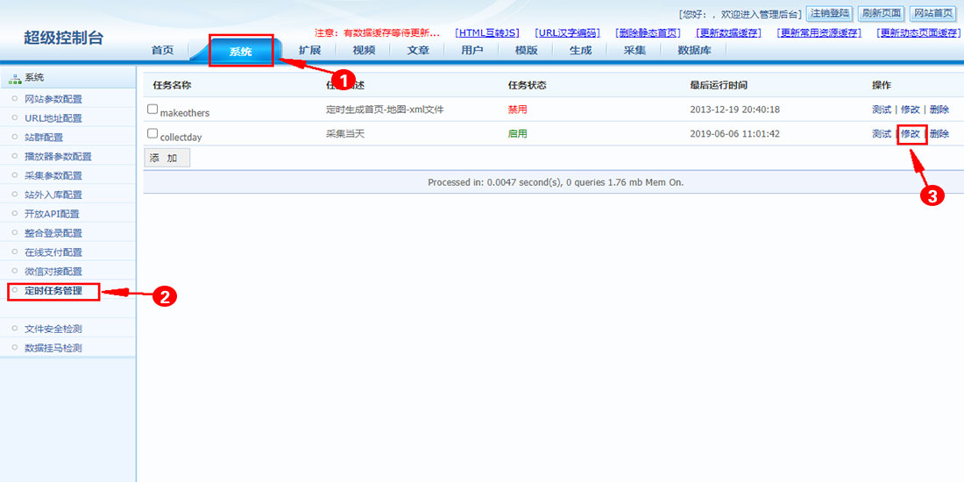Open the 数据库 tab
Screen dimensions: 964x482
pyautogui.click(x=694, y=51)
